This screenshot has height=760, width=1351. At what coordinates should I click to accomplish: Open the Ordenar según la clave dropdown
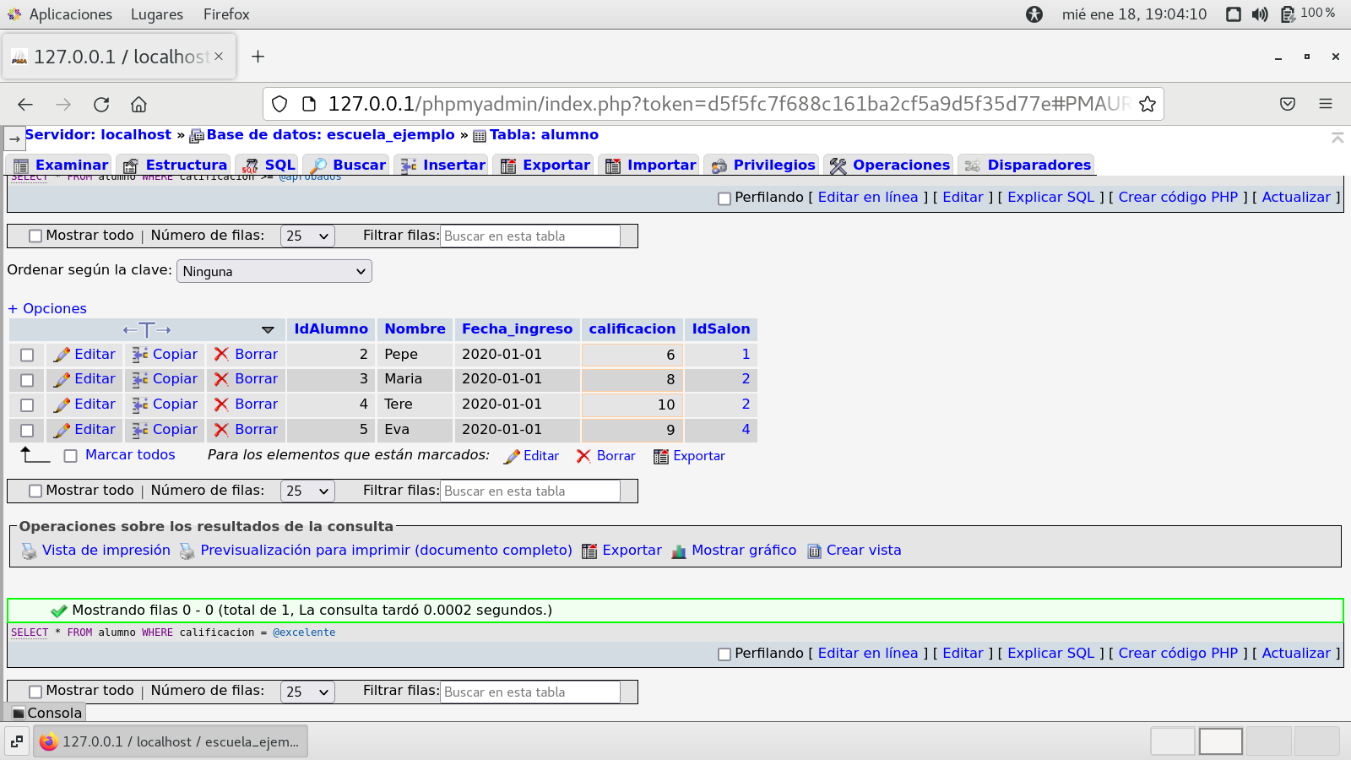pyautogui.click(x=274, y=271)
